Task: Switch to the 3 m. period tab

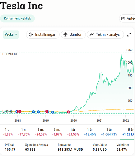Action: [x=57, y=132]
